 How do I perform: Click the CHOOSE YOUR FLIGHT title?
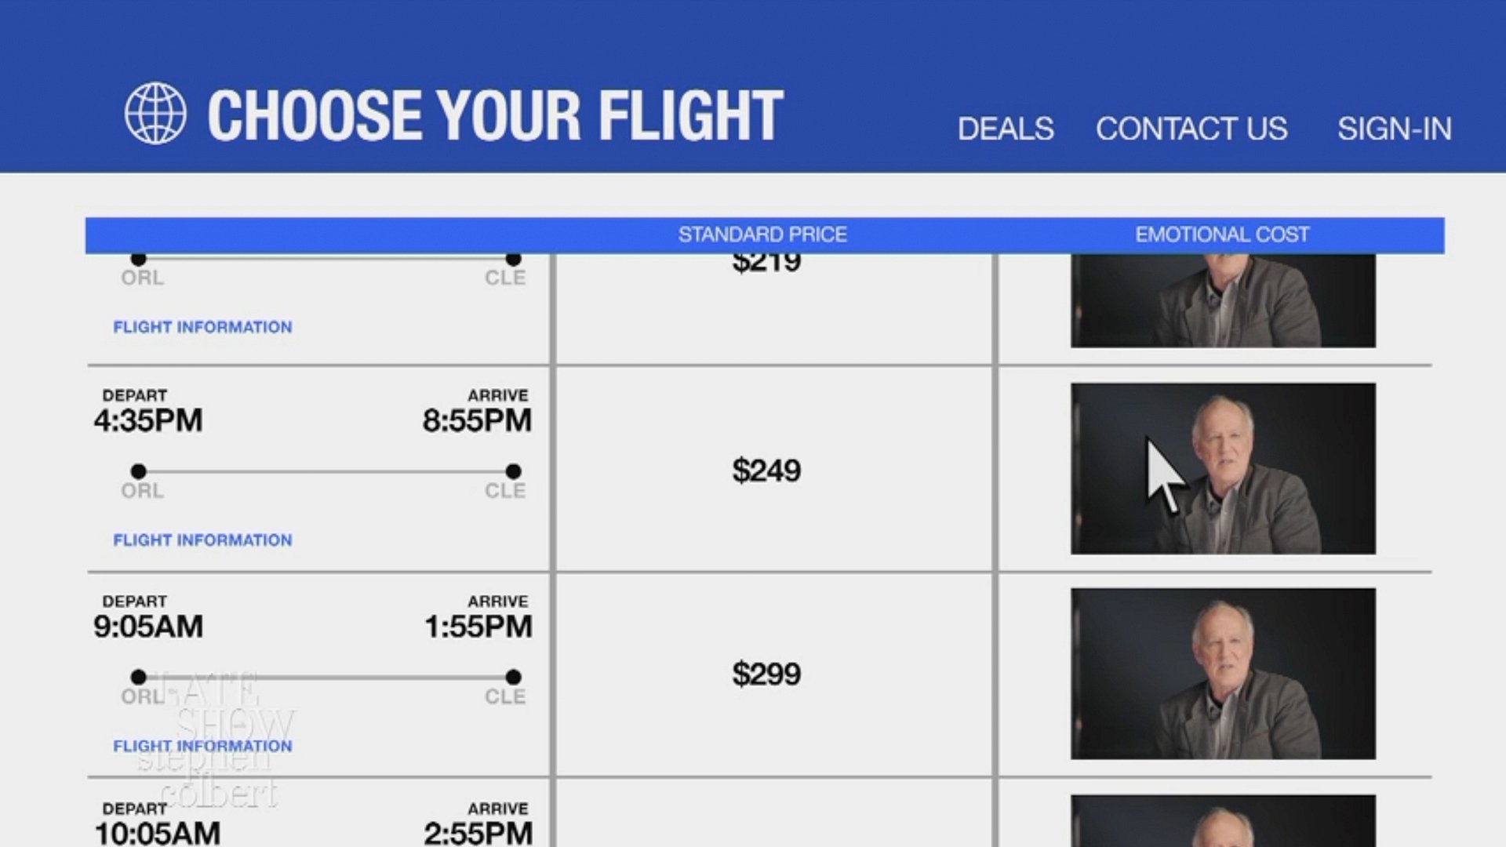[x=495, y=115]
